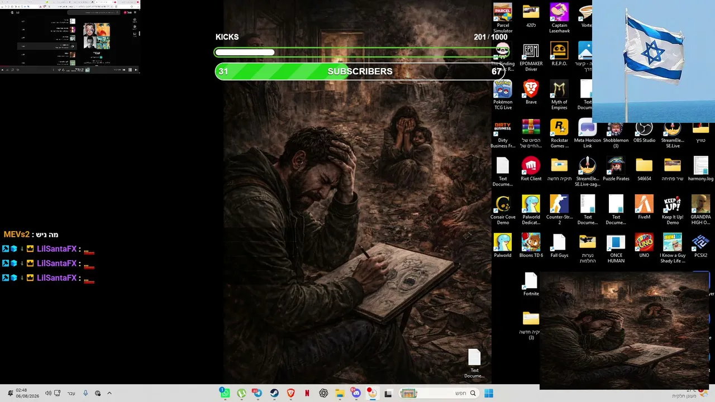This screenshot has height=402, width=715.
Task: Launch Brave browser from the taskbar
Action: click(290, 393)
